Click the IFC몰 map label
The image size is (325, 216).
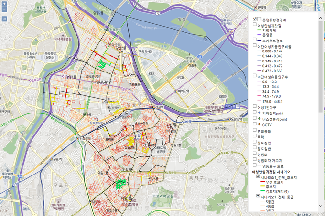tap(181, 78)
